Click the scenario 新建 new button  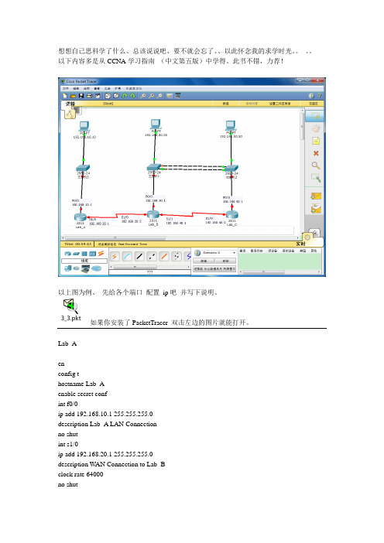(x=204, y=261)
